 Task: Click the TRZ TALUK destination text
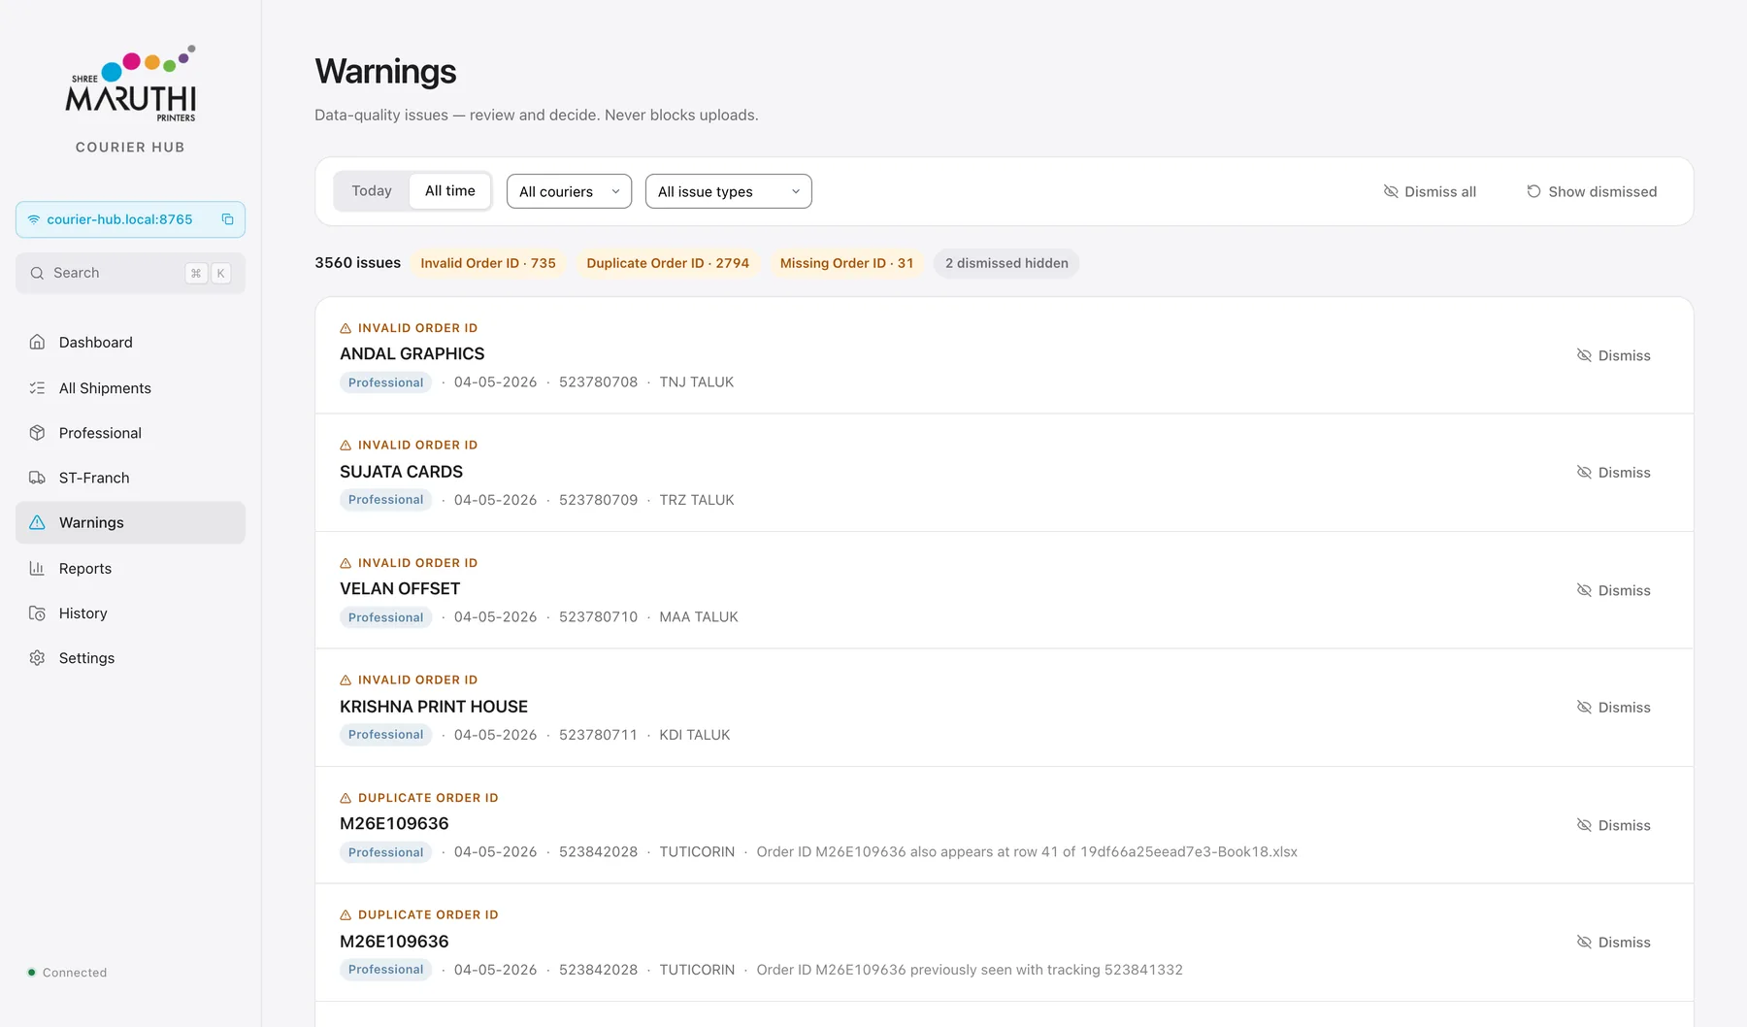(697, 500)
